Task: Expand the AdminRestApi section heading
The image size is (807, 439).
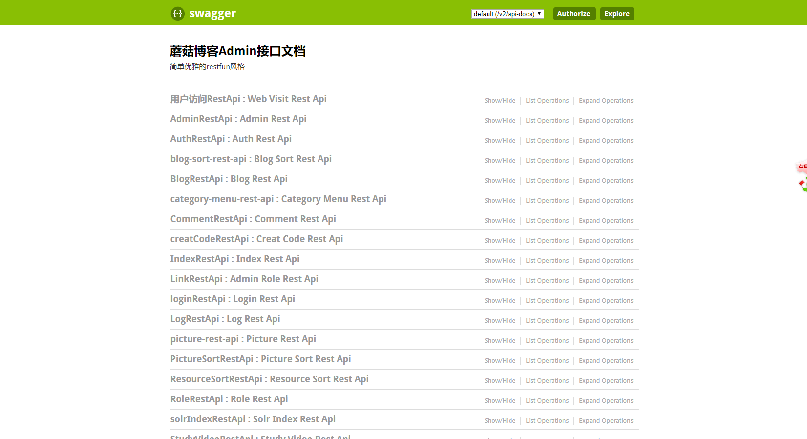Action: coord(238,119)
